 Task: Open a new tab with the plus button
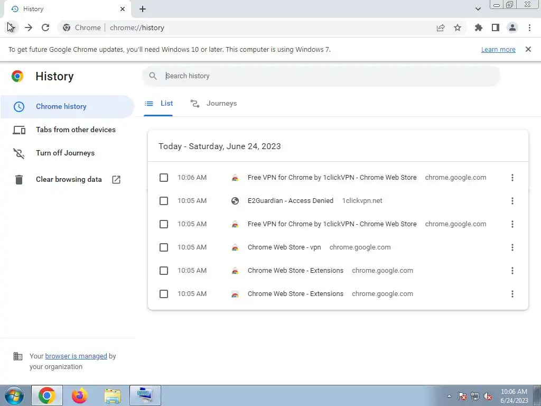tap(143, 9)
